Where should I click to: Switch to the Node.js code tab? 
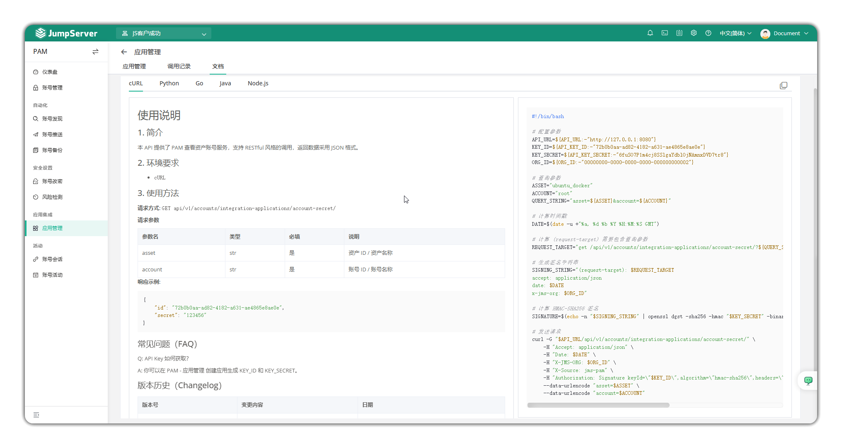pyautogui.click(x=258, y=83)
